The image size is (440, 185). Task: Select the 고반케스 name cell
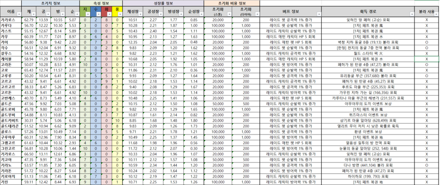11,98
